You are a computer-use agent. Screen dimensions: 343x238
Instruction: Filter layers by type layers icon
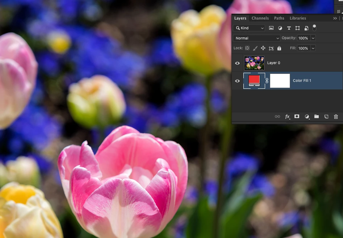coord(289,28)
